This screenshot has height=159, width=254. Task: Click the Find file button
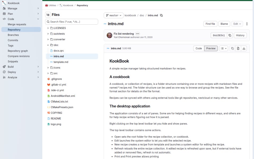(210, 24)
